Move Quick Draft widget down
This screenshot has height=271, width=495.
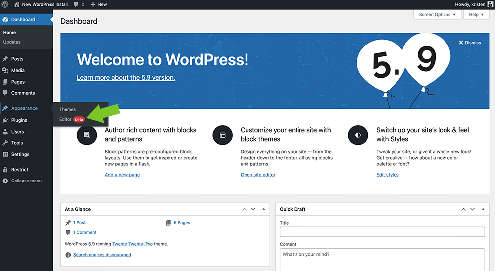(x=472, y=209)
